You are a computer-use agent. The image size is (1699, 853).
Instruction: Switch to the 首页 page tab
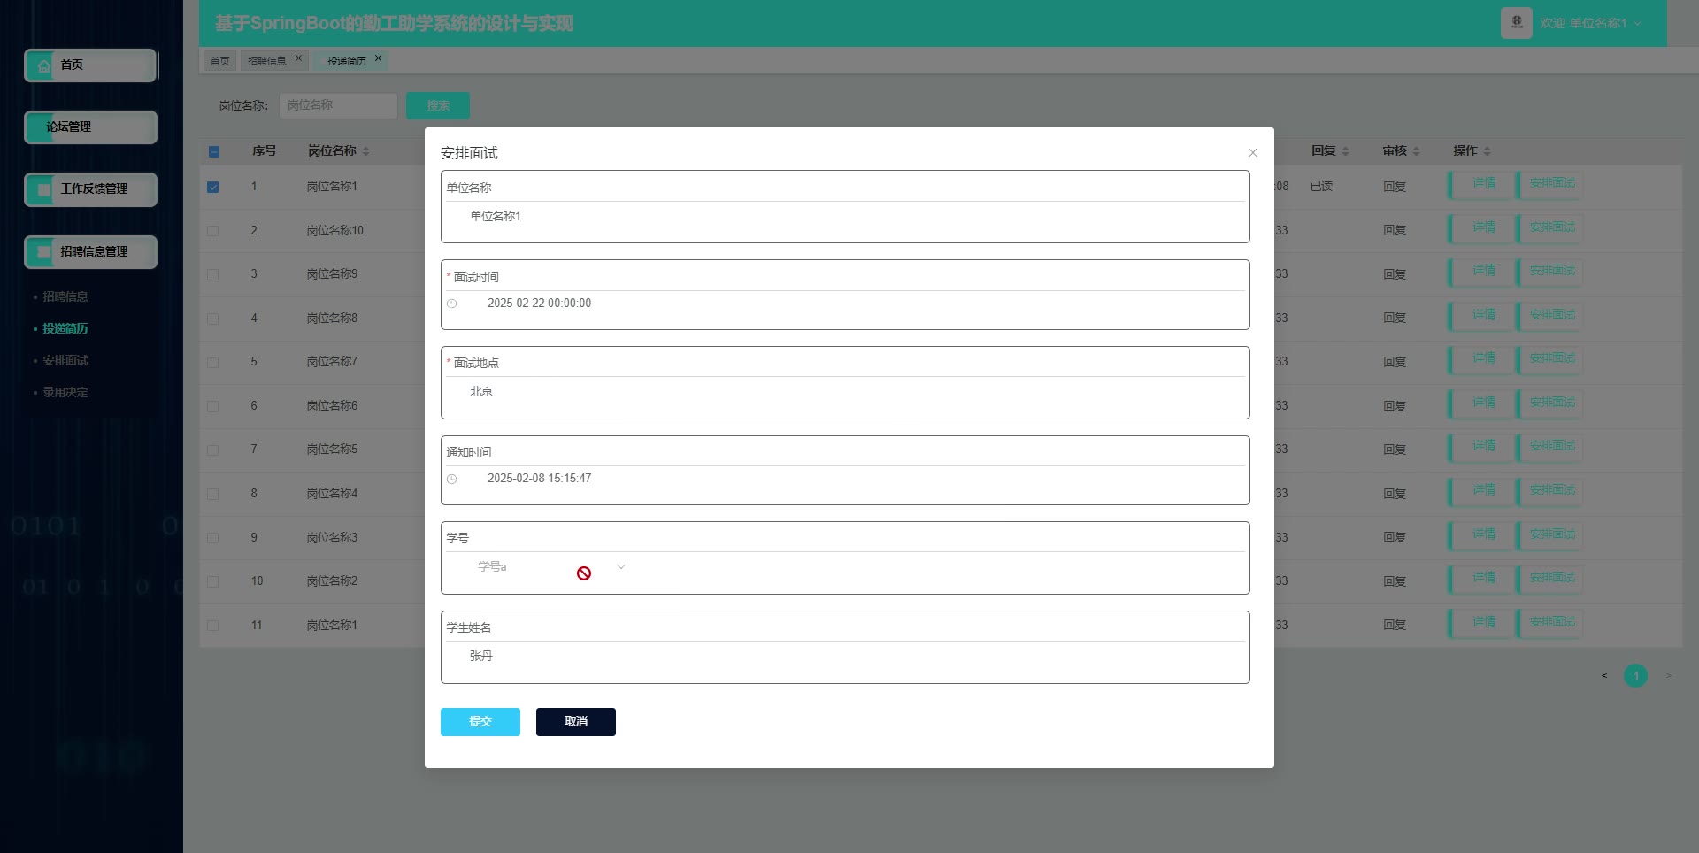pos(219,61)
